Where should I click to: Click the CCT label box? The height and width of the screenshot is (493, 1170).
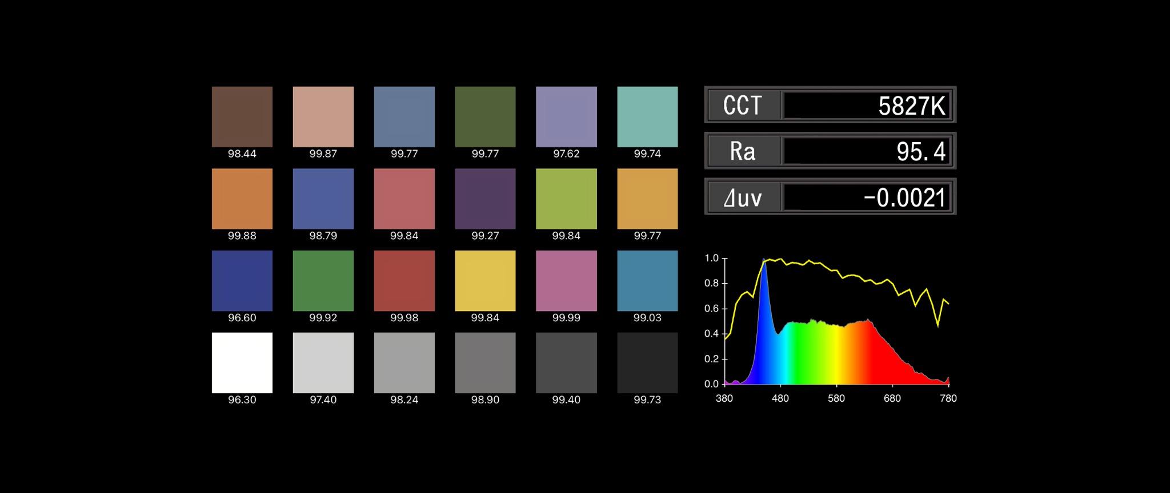click(743, 106)
